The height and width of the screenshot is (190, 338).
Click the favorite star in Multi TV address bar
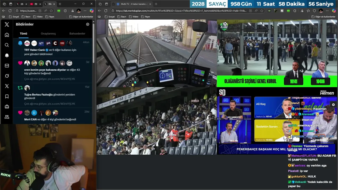pos(262,11)
